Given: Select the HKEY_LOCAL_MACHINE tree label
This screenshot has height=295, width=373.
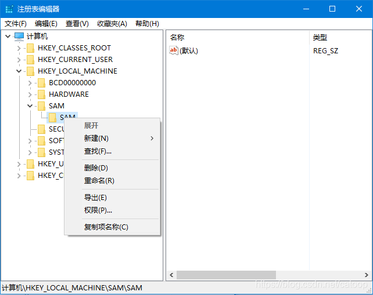Looking at the screenshot, I should 77,71.
